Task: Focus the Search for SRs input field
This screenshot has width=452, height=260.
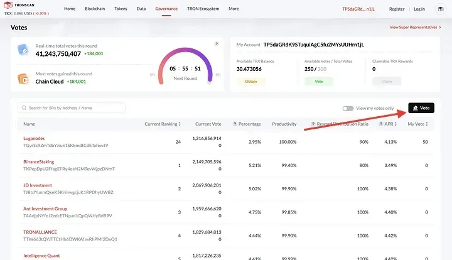Action: click(x=72, y=108)
